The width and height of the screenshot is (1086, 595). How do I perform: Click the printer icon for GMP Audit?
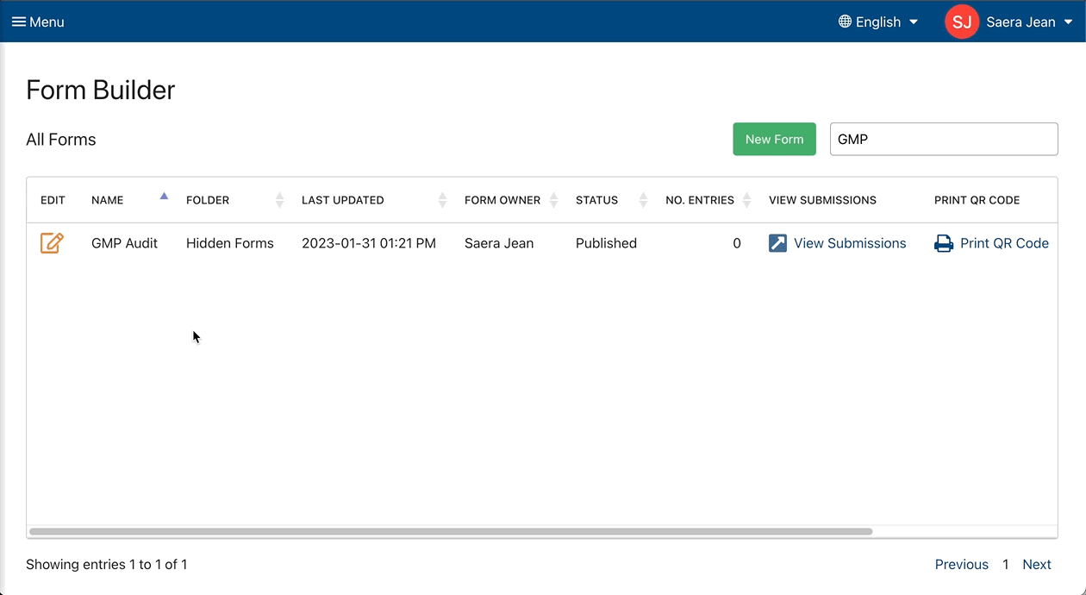coord(944,243)
